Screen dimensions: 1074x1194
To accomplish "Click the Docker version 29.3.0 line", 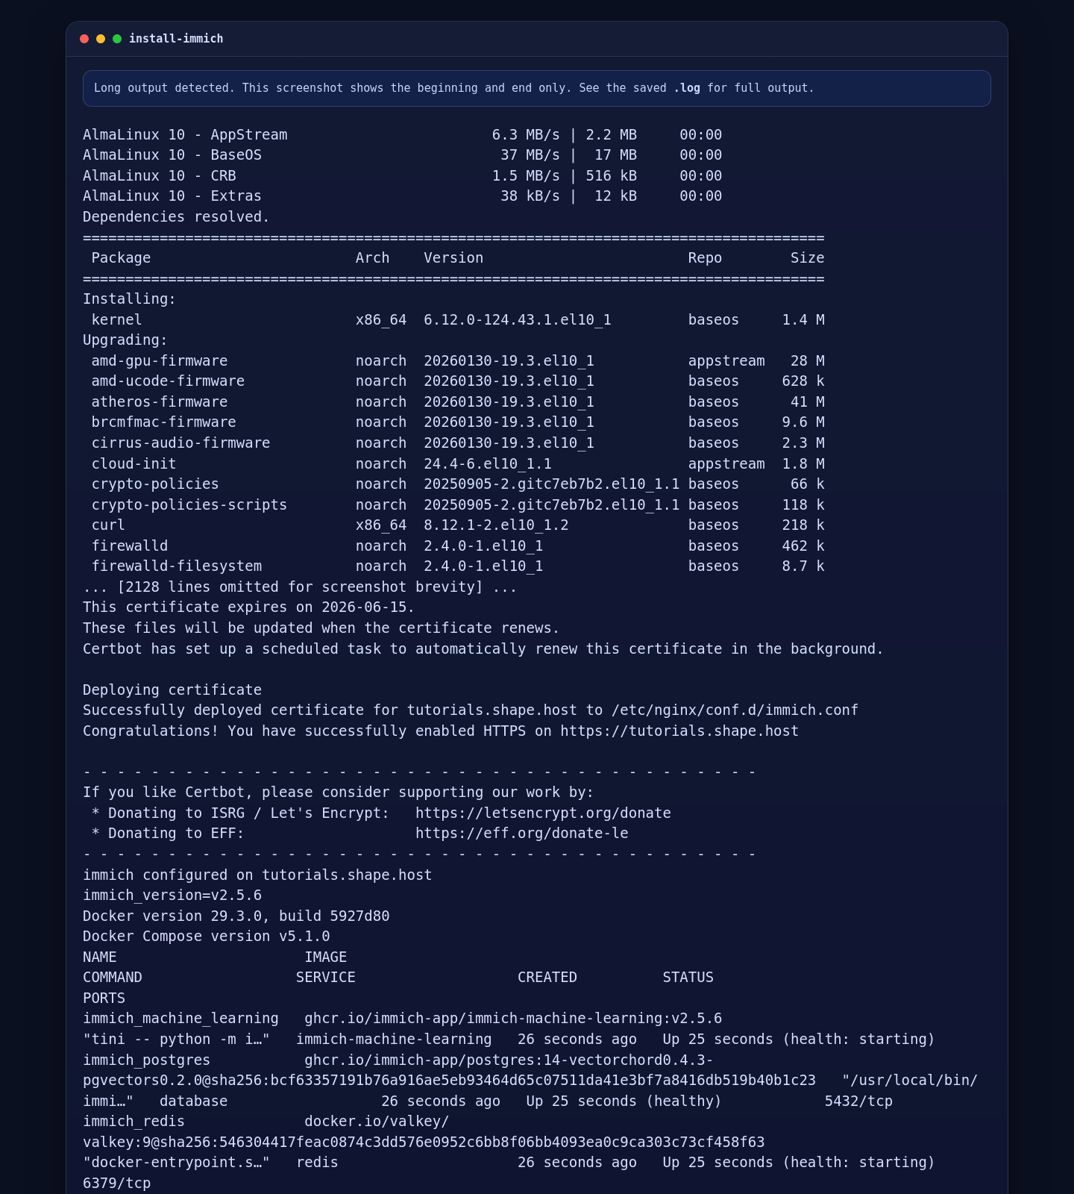I will 236,916.
